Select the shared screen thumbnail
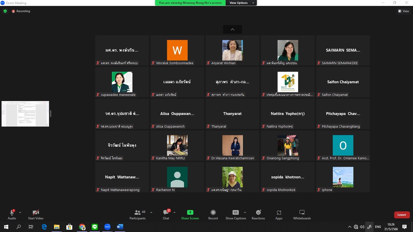The image size is (413, 232). [x=25, y=114]
